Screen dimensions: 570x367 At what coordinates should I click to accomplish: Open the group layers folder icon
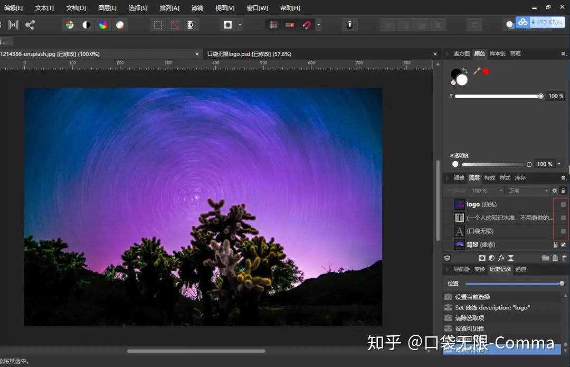(x=545, y=258)
